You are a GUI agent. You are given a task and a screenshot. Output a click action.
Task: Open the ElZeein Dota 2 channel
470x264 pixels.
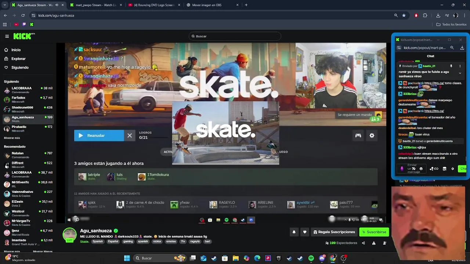pyautogui.click(x=28, y=203)
